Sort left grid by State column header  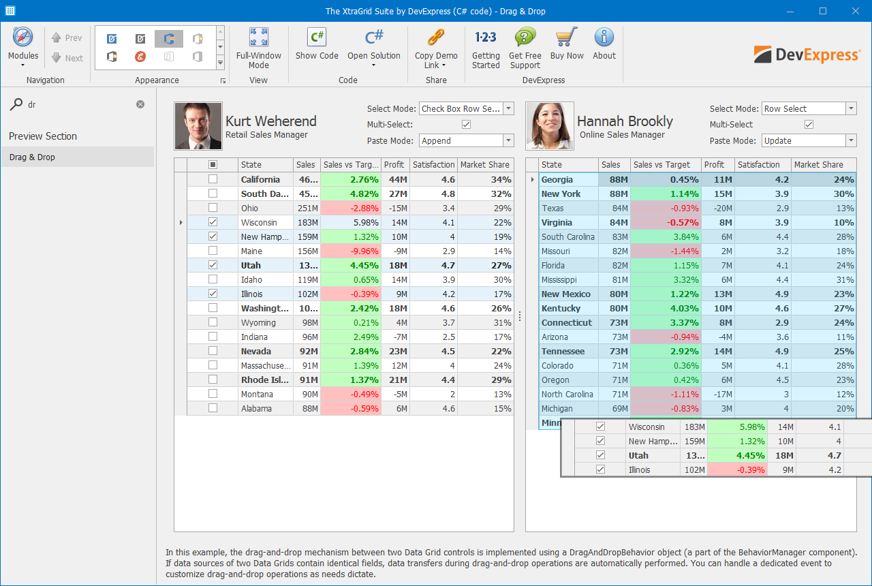(266, 165)
